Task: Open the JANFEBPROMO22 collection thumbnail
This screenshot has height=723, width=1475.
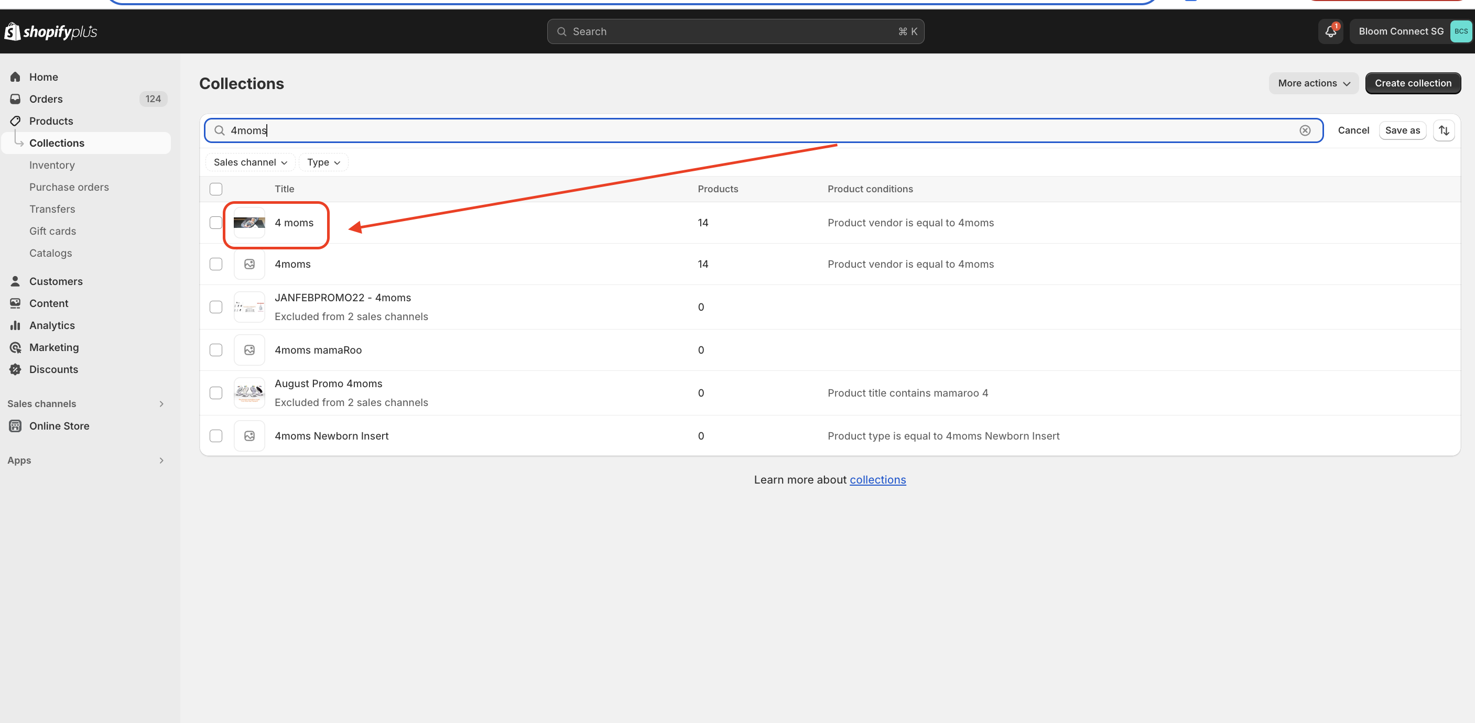Action: [250, 307]
